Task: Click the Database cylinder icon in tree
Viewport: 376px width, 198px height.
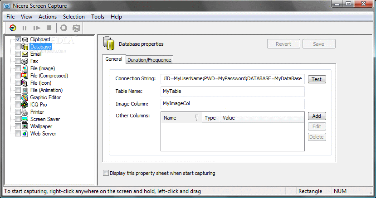Action: 25,47
